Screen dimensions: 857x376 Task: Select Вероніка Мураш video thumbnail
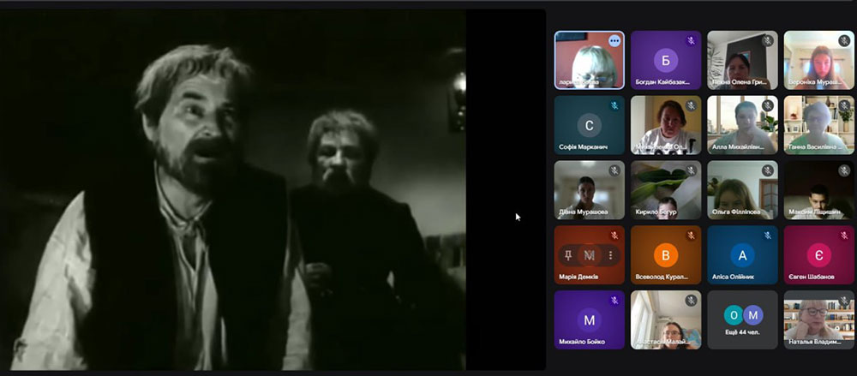818,60
